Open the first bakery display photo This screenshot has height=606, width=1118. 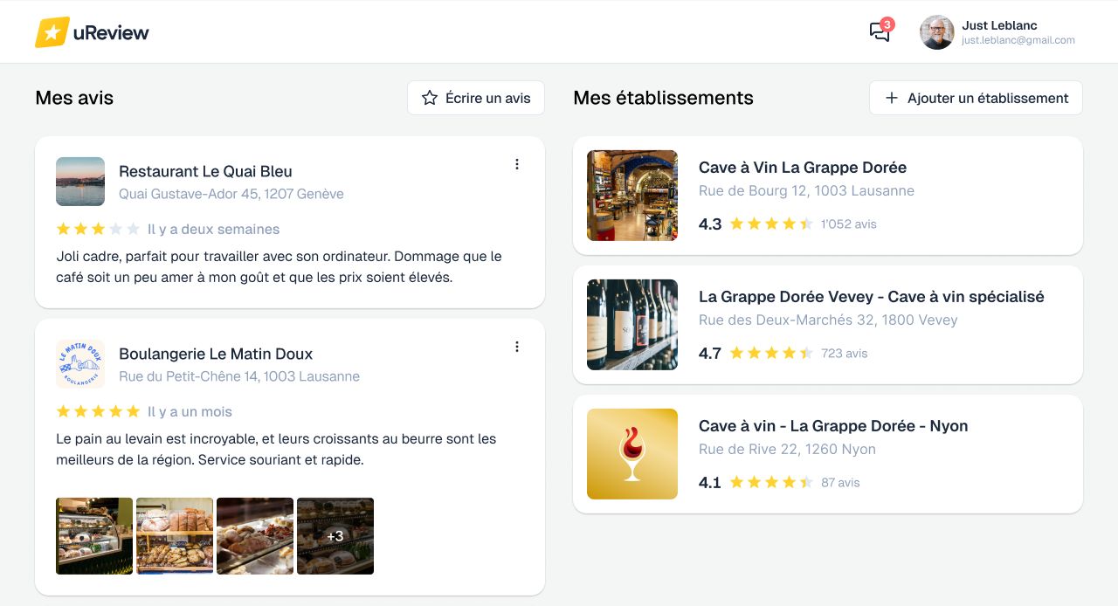pos(94,536)
